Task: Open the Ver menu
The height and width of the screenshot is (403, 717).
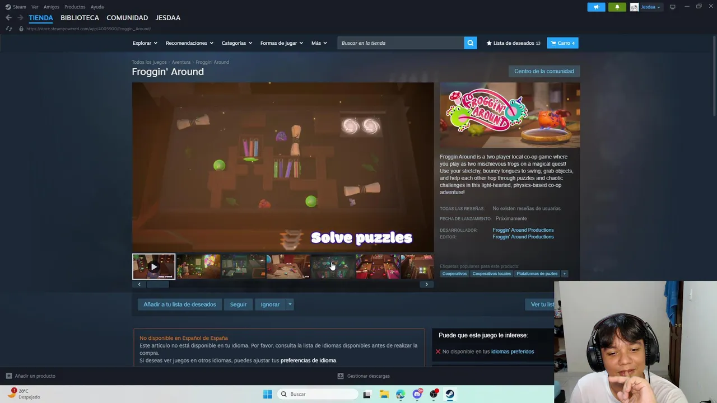Action: (x=35, y=7)
